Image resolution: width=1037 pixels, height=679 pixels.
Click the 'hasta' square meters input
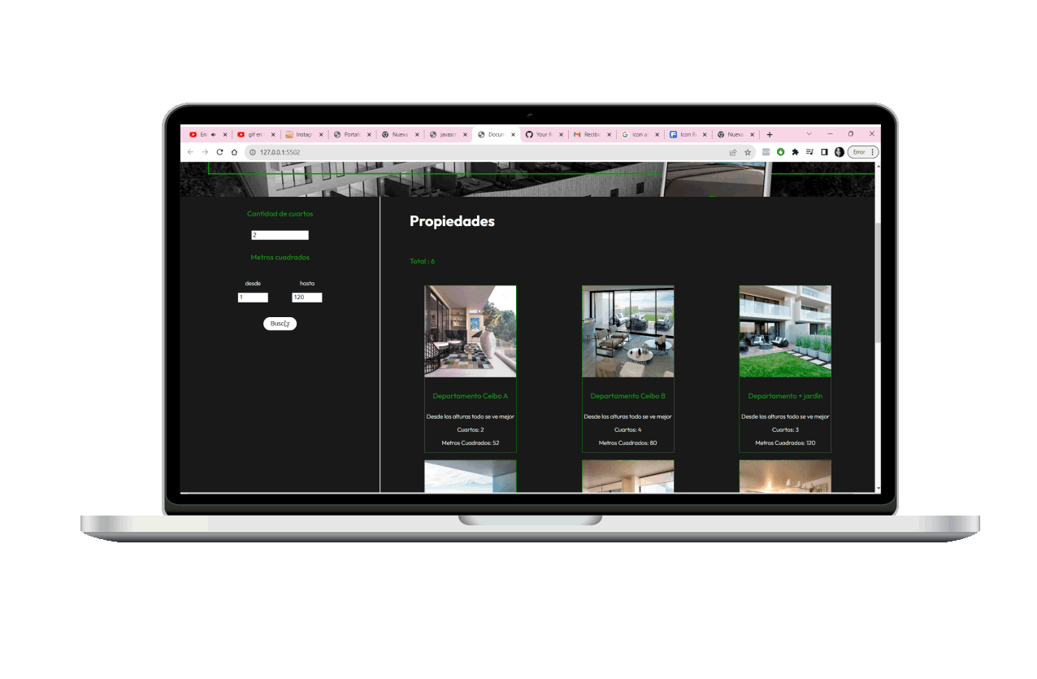[x=307, y=298]
